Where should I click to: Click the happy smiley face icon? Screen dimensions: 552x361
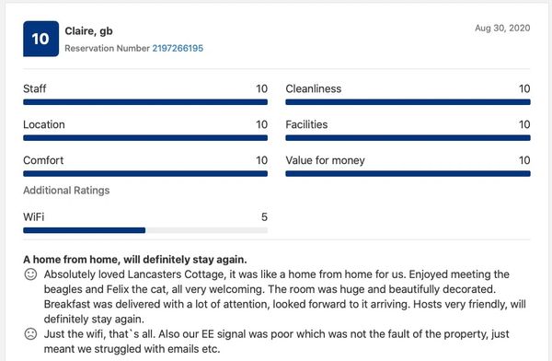tap(30, 274)
